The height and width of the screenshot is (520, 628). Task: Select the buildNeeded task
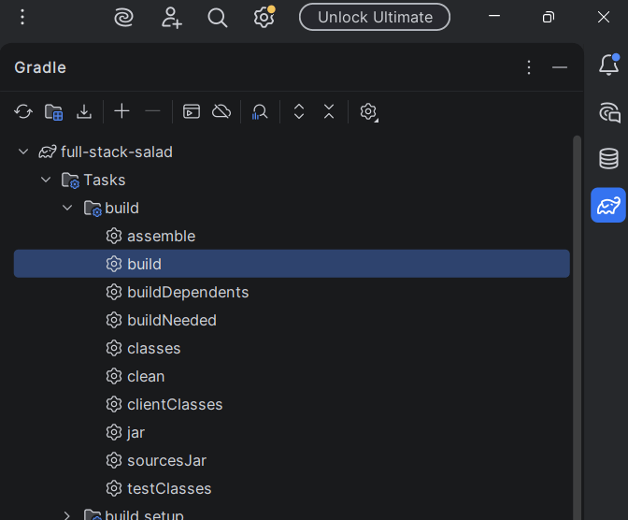click(172, 321)
